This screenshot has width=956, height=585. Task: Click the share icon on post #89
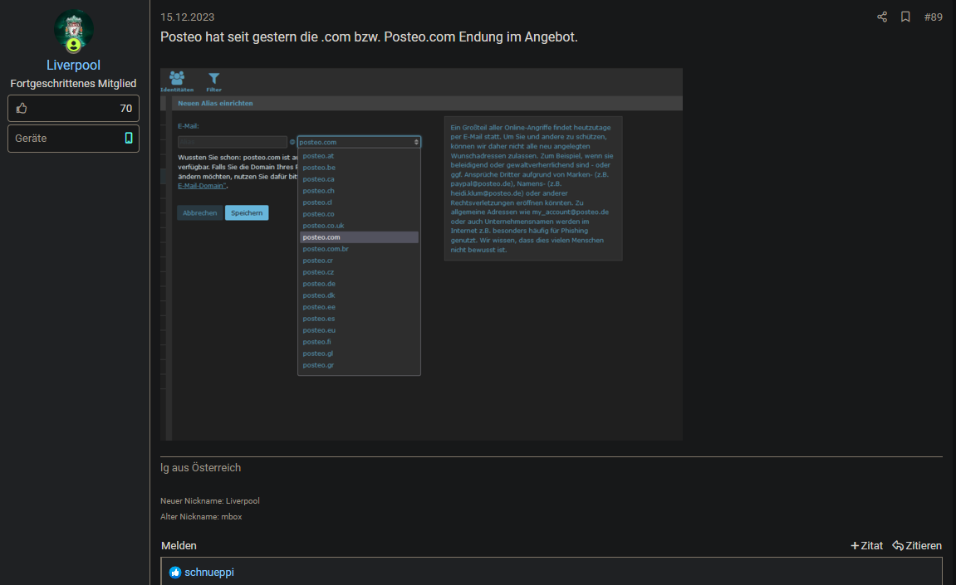click(882, 17)
